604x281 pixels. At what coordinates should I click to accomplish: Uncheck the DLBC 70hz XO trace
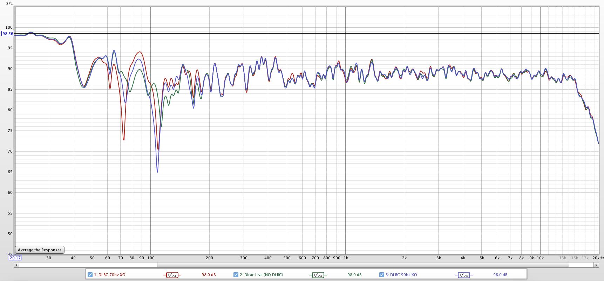pos(90,275)
